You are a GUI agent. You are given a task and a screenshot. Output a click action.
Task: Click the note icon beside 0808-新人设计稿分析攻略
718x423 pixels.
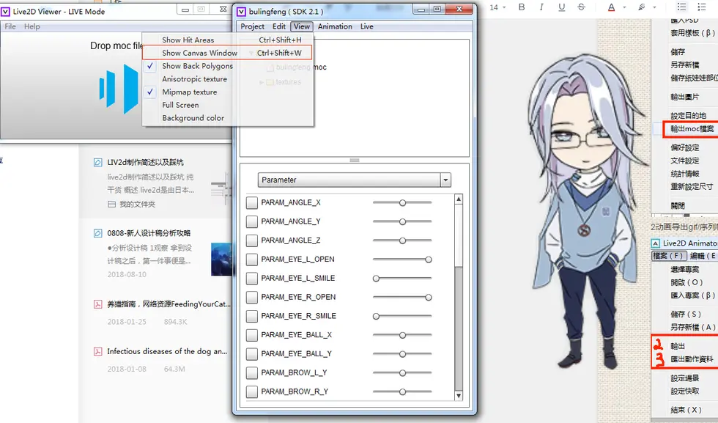[x=98, y=233]
